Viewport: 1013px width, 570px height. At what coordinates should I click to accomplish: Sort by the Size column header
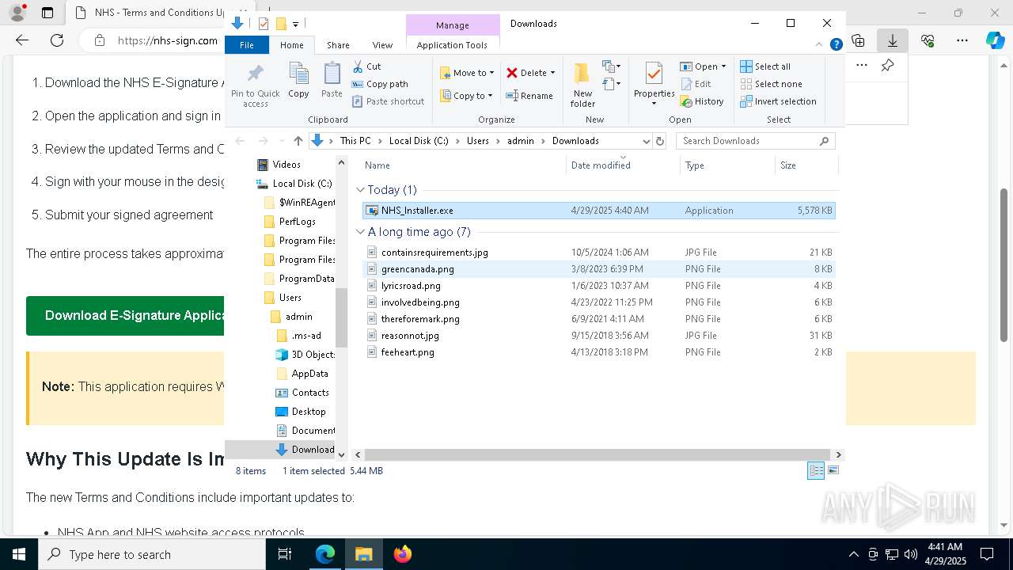pyautogui.click(x=806, y=165)
